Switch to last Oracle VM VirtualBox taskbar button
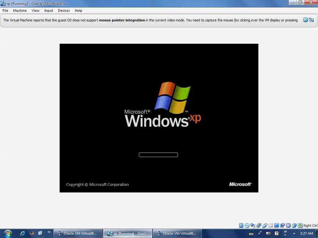 coord(177,234)
